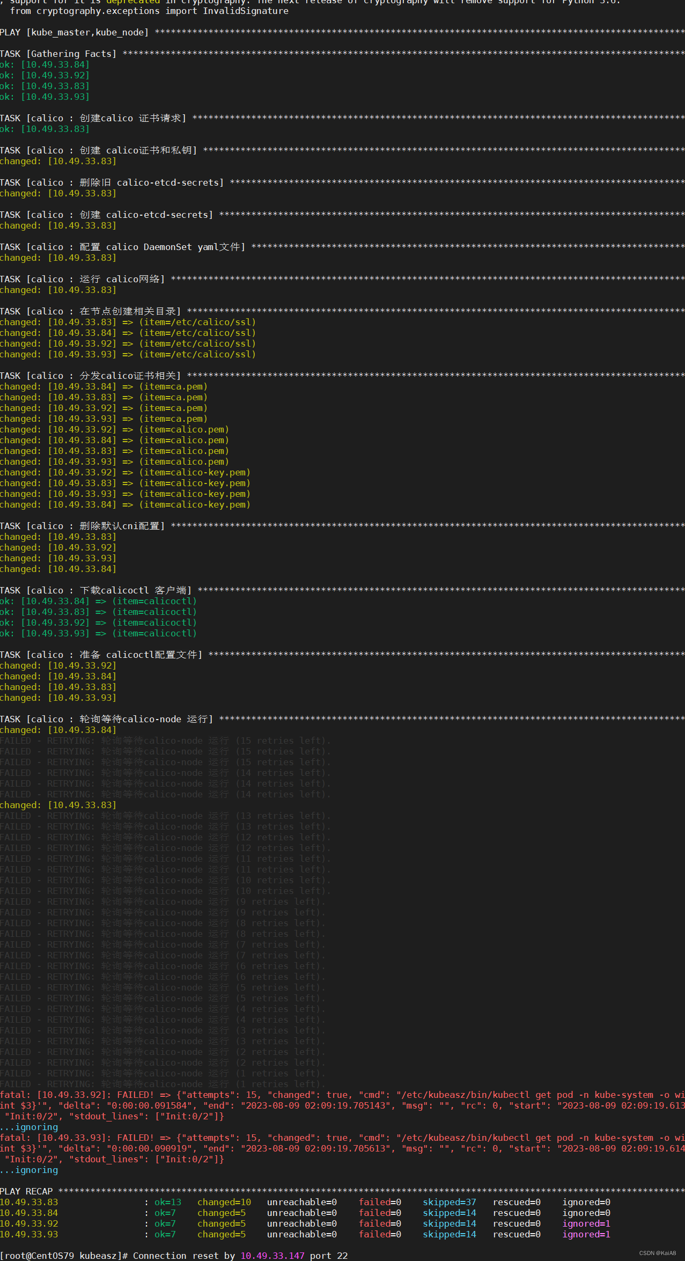Viewport: 685px width, 1261px height.
Task: Select 'unreachable=0' in the 10.49.33.93 recap row
Action: click(302, 1234)
